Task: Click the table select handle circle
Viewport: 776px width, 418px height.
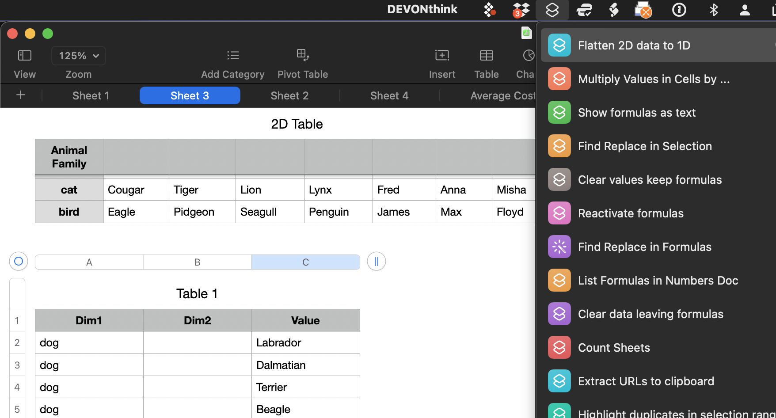Action: 19,262
